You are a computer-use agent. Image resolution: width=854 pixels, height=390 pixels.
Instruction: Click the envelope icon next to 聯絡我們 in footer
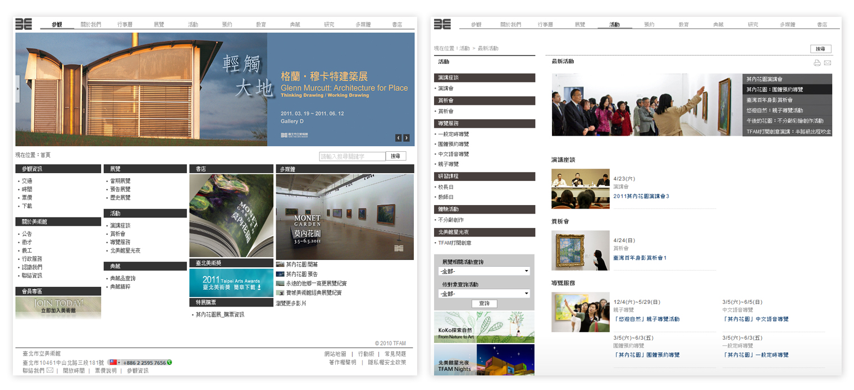[x=50, y=370]
